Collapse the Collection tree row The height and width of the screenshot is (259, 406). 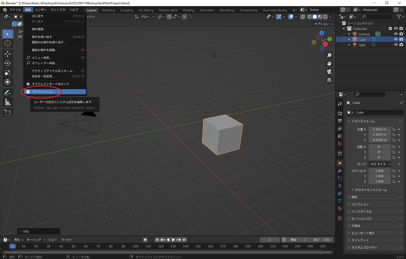(x=344, y=29)
